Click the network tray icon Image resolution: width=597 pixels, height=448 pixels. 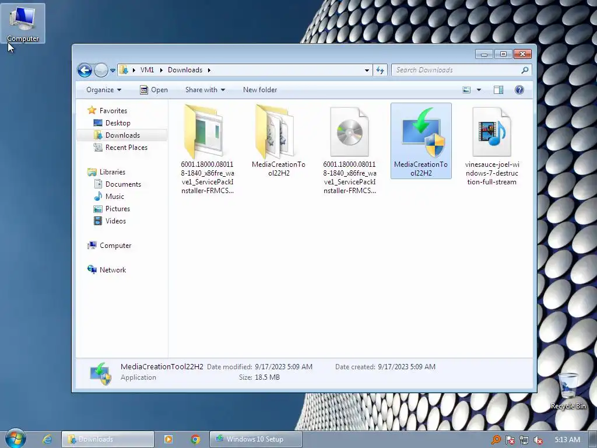[x=524, y=440]
